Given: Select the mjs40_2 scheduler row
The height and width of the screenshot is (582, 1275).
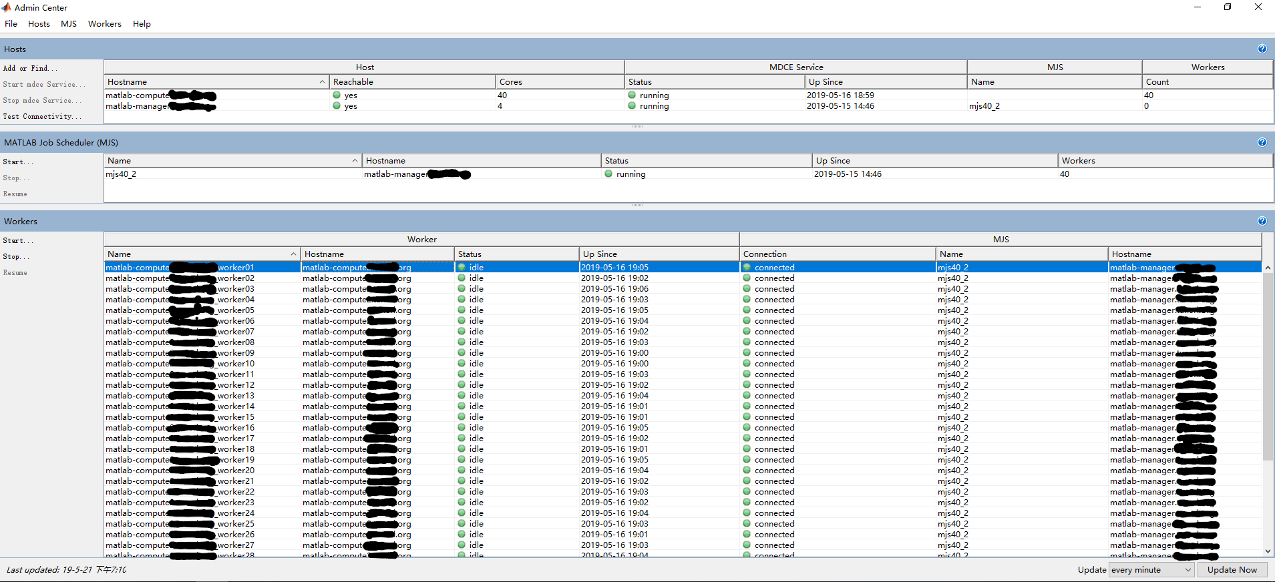Looking at the screenshot, I should tap(688, 174).
